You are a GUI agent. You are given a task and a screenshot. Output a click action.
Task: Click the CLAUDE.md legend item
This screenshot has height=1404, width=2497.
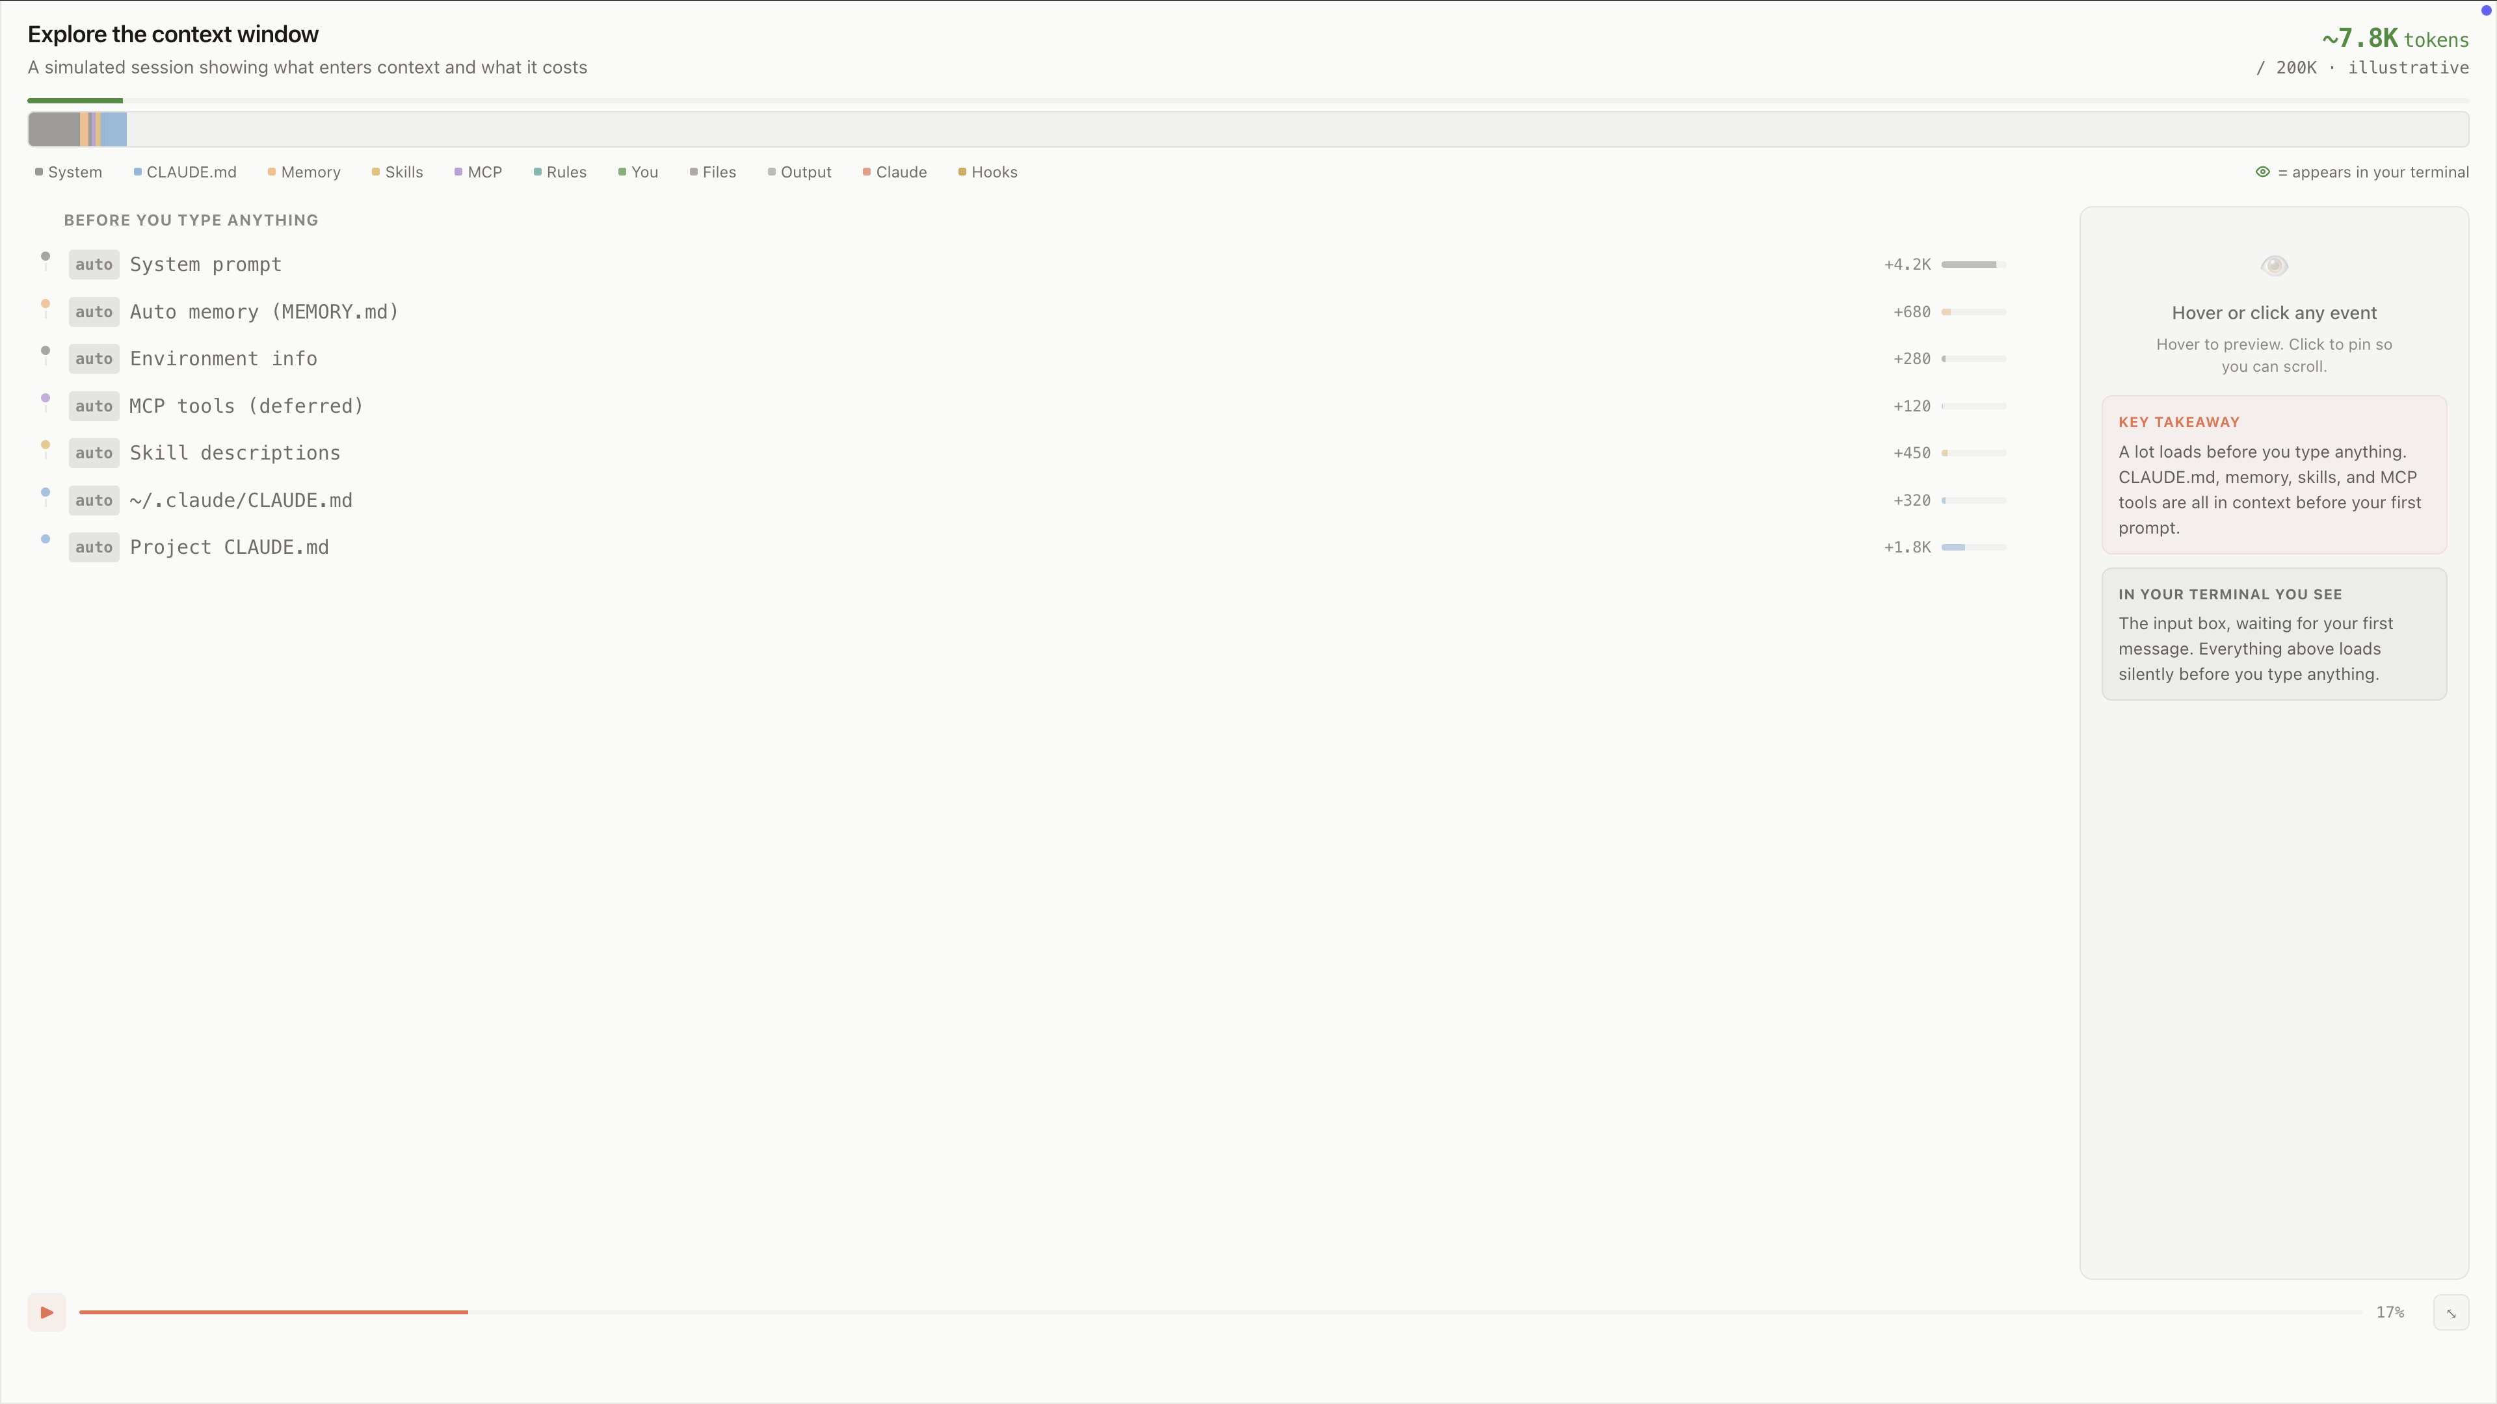[x=185, y=172]
